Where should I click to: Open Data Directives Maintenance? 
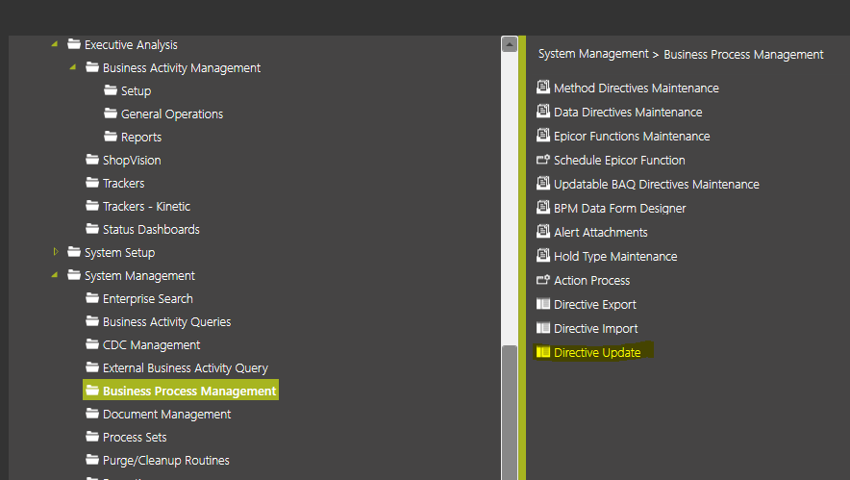(628, 112)
